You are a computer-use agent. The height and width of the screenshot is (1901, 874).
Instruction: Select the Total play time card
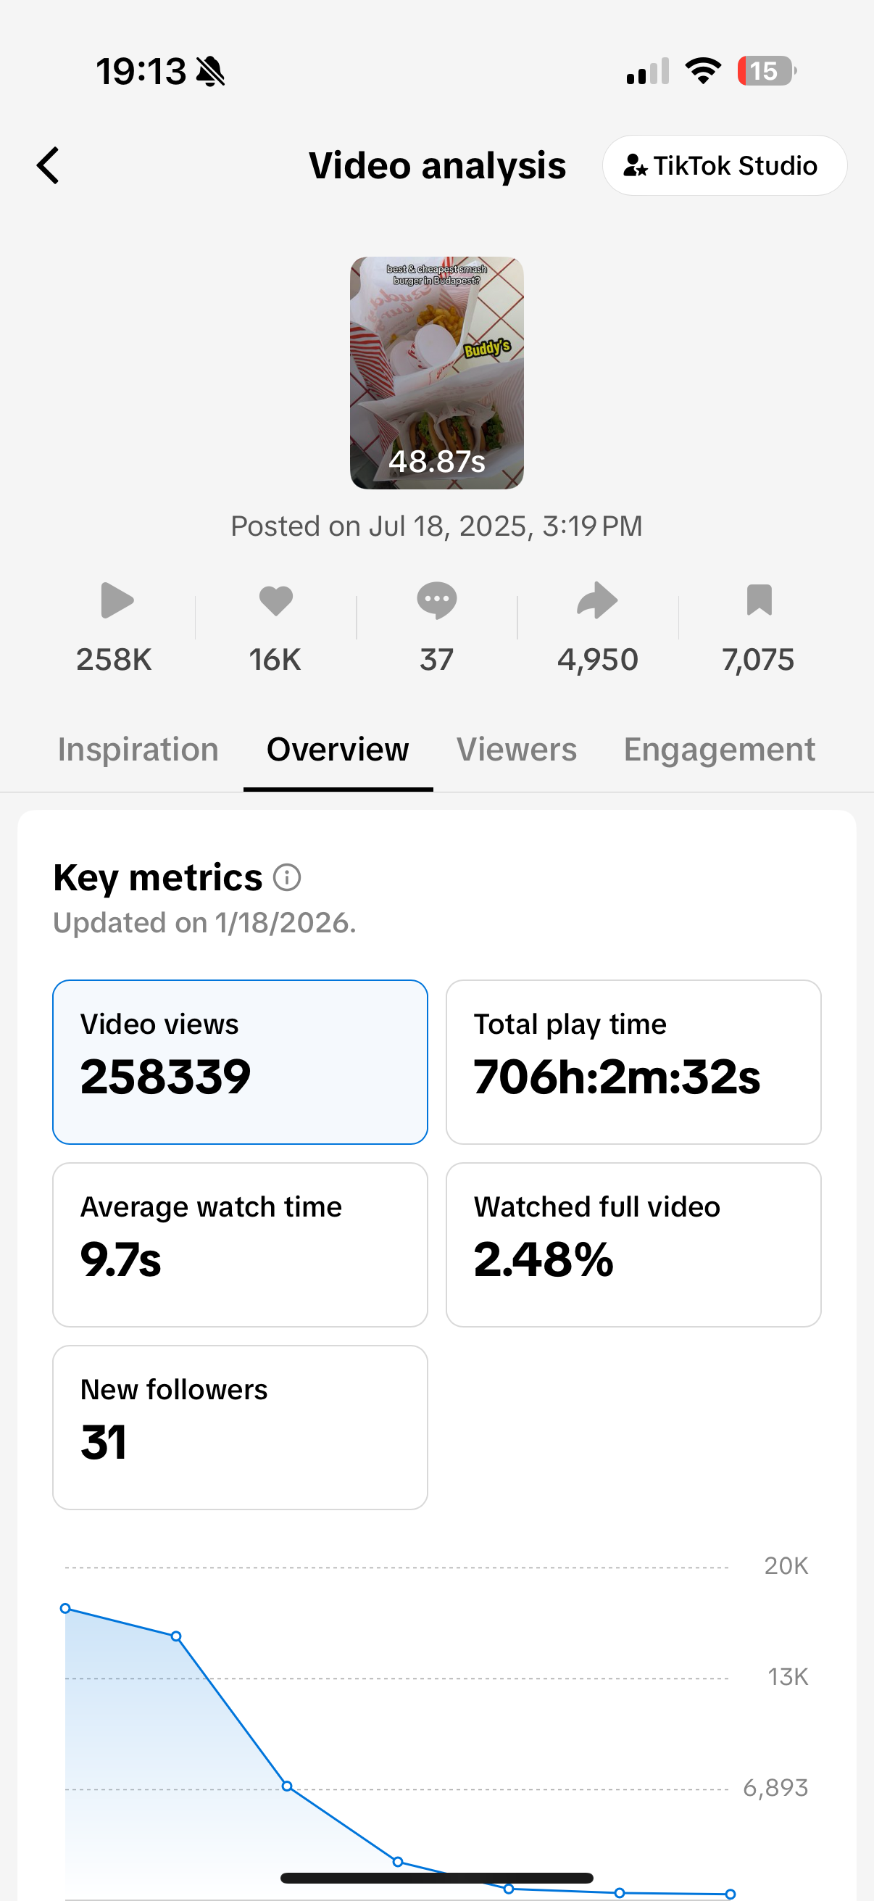633,1062
